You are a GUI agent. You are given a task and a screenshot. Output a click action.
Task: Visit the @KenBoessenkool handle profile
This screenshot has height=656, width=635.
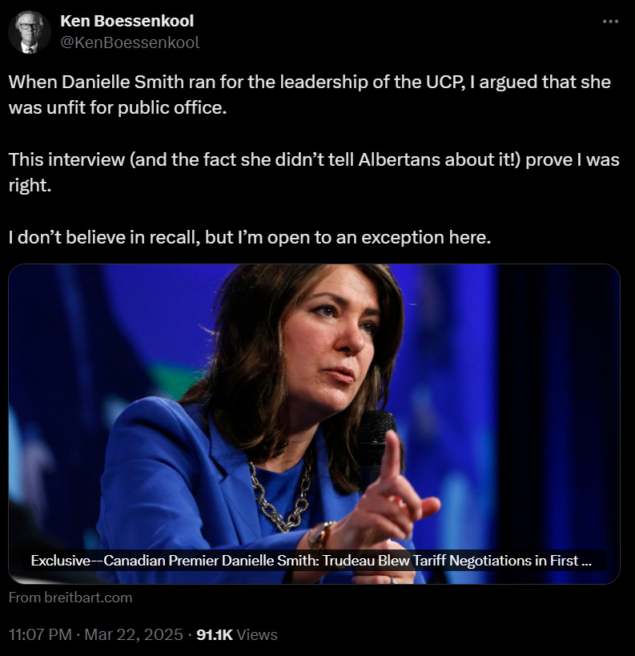point(130,42)
